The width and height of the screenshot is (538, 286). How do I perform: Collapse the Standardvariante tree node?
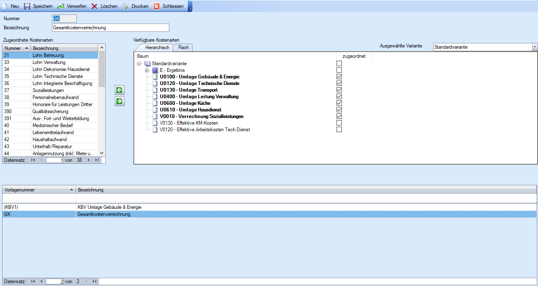click(x=139, y=64)
